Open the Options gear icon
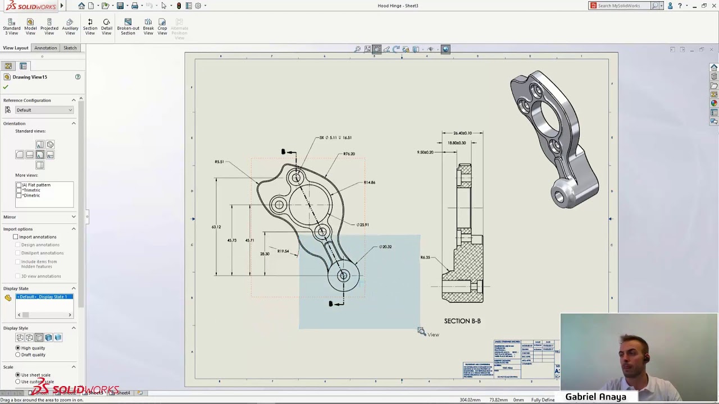This screenshot has width=719, height=404. (198, 6)
